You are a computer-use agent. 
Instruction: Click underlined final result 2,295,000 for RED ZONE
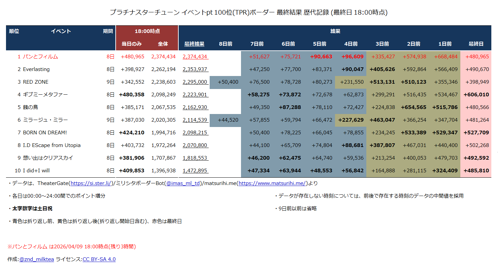(195, 82)
